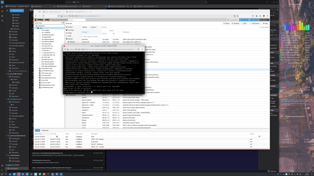Screen dimensions: 314x176
Task: Click the Shutdown node power icon
Action: [235, 24]
